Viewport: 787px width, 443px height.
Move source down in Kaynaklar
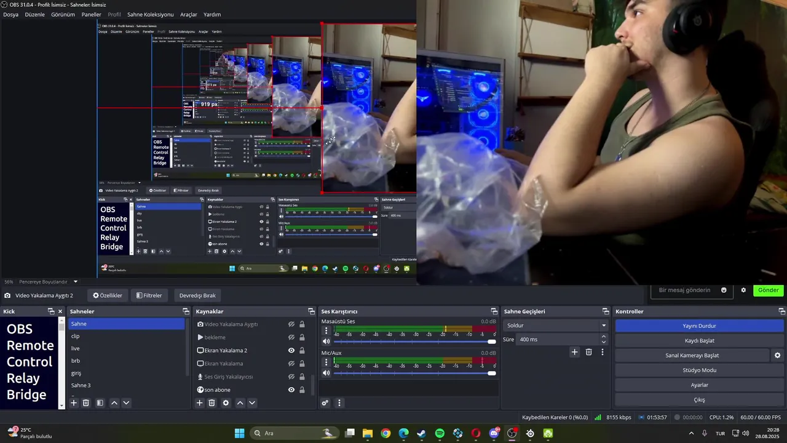251,403
